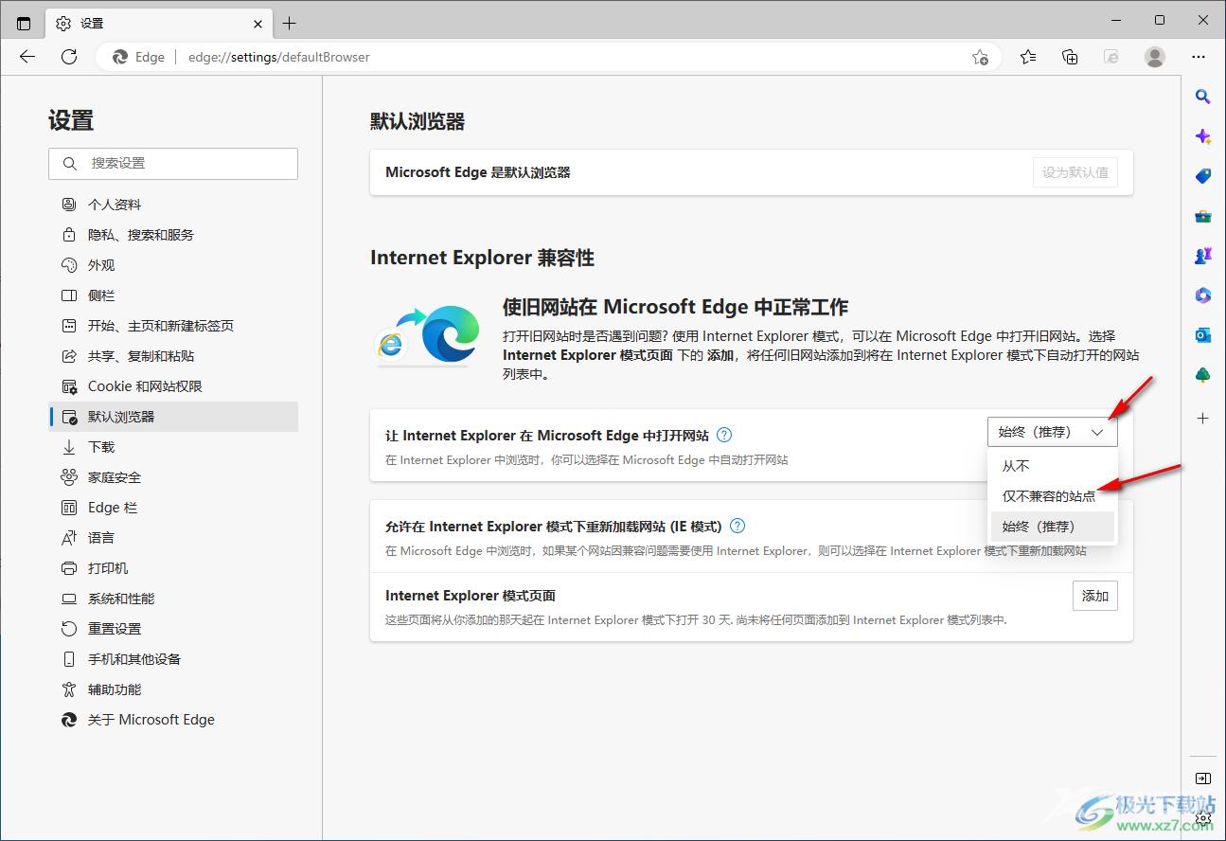
Task: Open the sidebar Microsoft 365 icon
Action: point(1203,295)
